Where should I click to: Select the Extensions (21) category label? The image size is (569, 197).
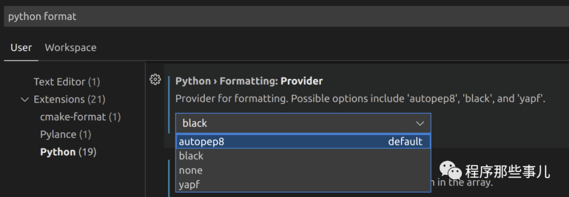(70, 99)
